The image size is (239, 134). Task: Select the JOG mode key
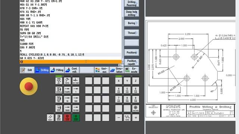[x=59, y=81]
